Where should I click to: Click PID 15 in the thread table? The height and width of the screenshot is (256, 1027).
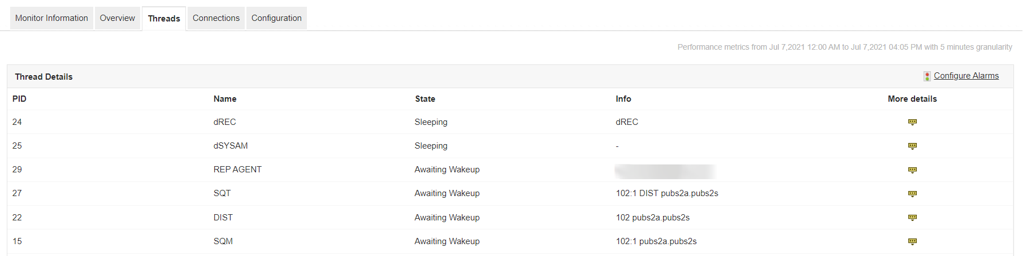click(x=17, y=241)
